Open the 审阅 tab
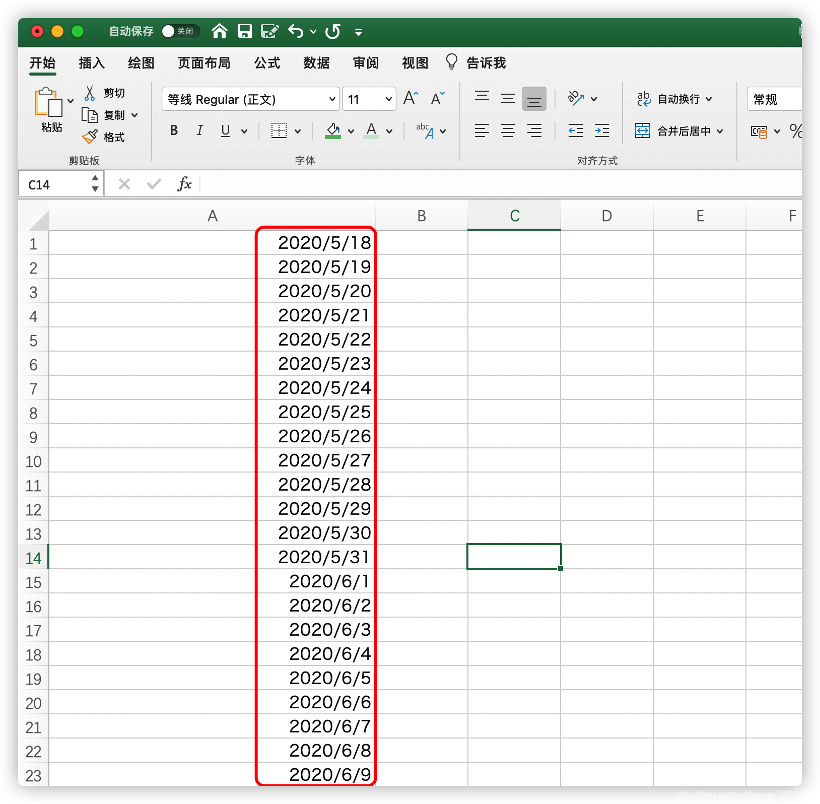 pyautogui.click(x=366, y=62)
